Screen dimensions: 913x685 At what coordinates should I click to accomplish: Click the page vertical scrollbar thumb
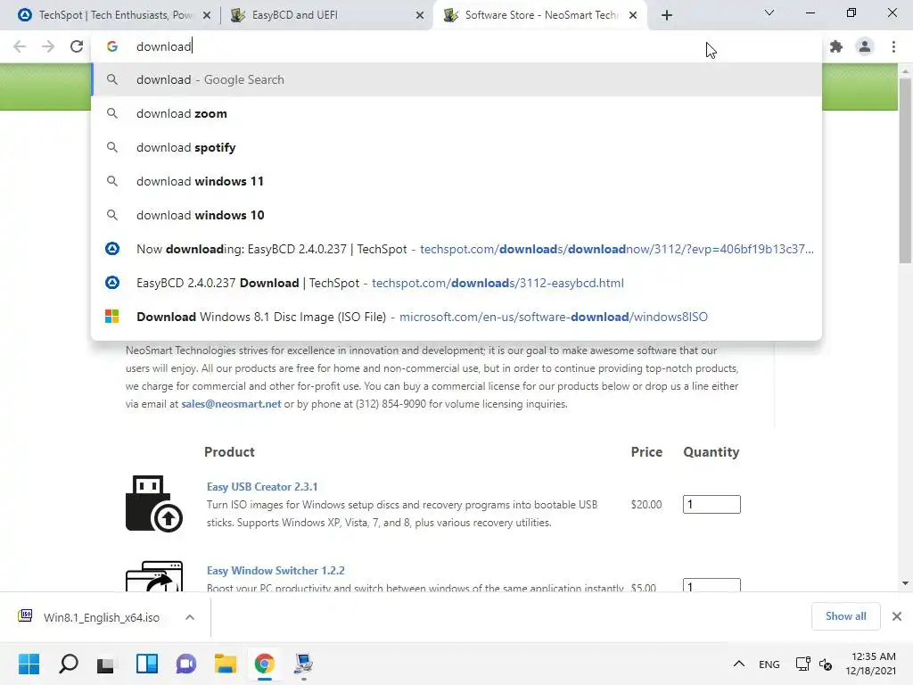(905, 170)
